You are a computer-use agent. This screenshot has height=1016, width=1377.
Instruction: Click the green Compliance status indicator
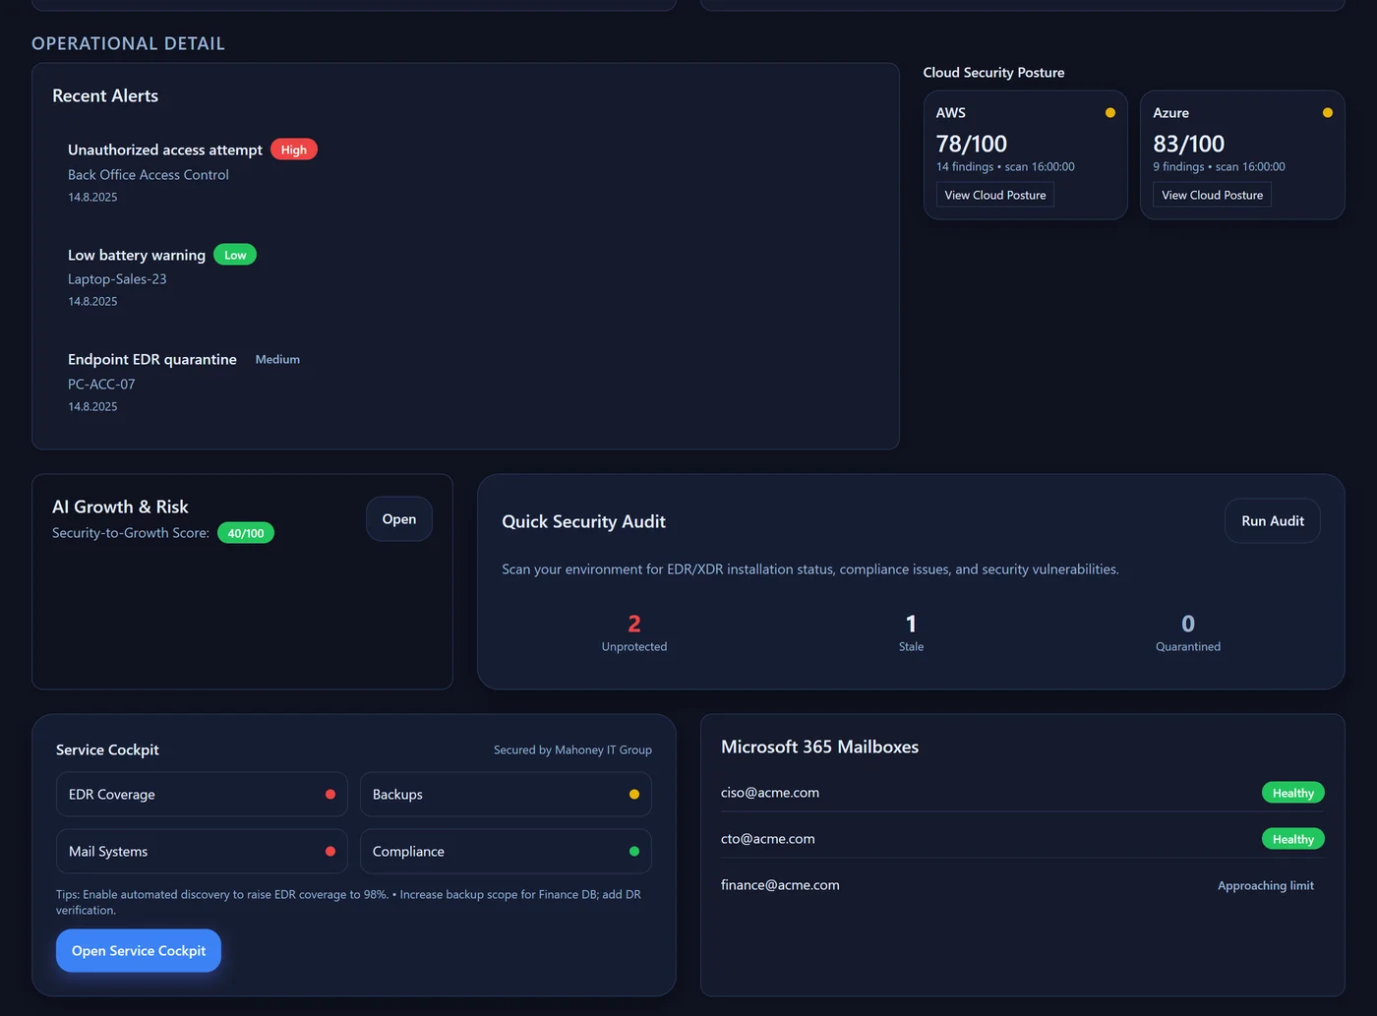click(633, 851)
